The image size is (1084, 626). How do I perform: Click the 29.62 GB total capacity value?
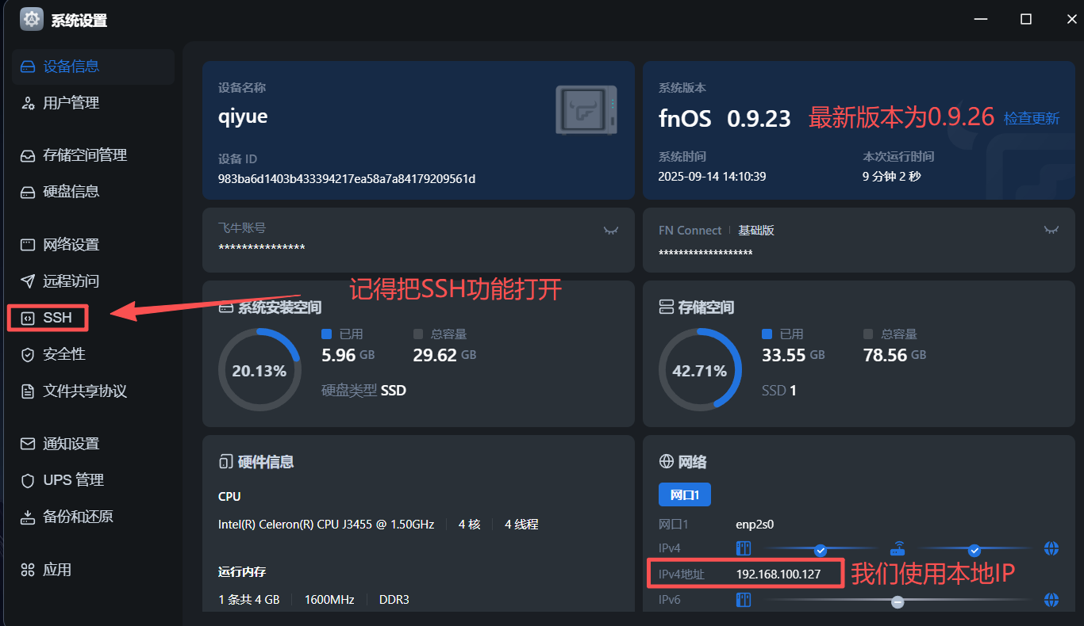(x=444, y=355)
